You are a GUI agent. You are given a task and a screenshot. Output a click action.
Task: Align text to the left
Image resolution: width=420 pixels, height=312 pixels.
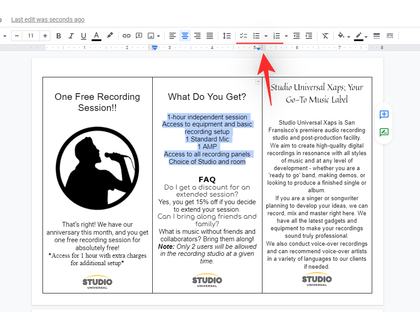pyautogui.click(x=173, y=36)
